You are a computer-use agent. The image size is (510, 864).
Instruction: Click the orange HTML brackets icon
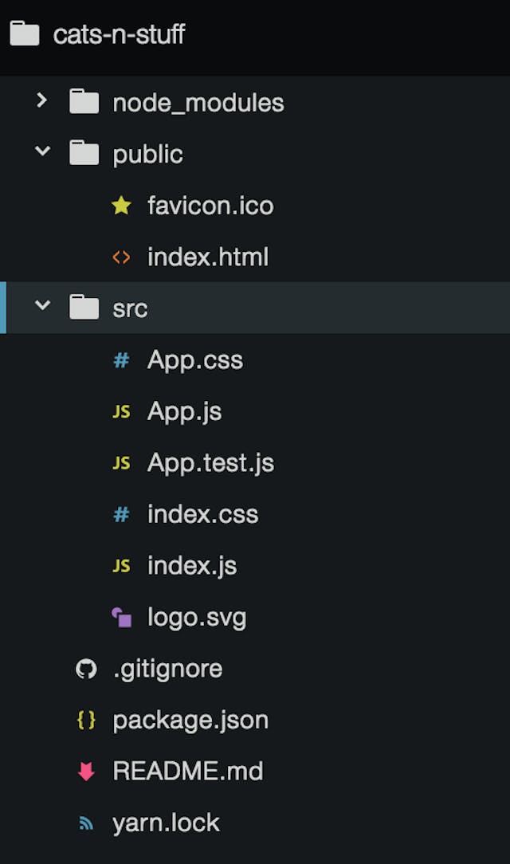coord(121,257)
